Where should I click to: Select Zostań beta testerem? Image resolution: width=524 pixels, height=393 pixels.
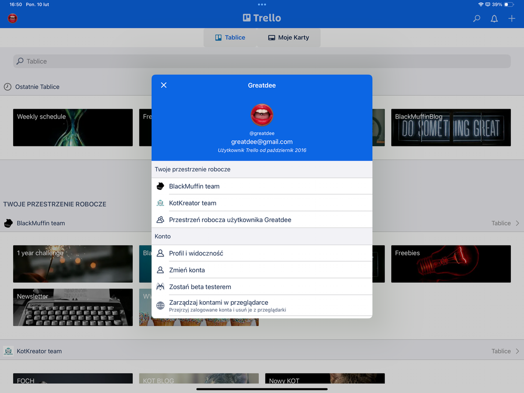click(x=262, y=286)
